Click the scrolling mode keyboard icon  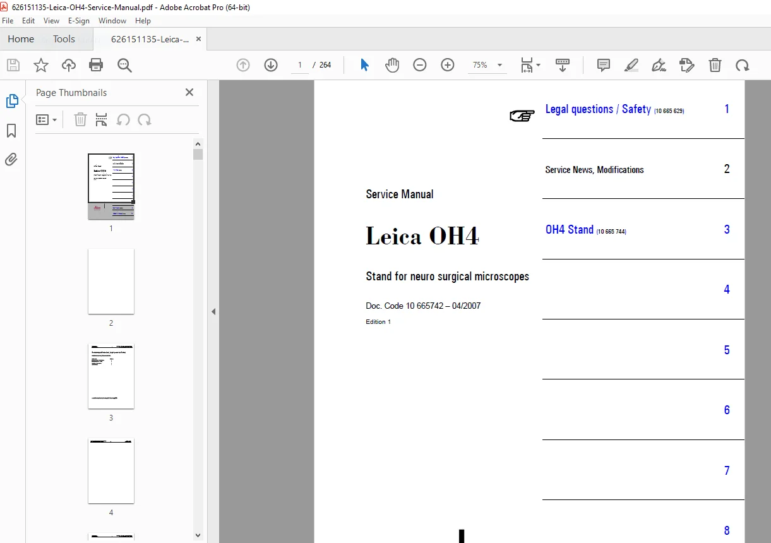coord(563,64)
